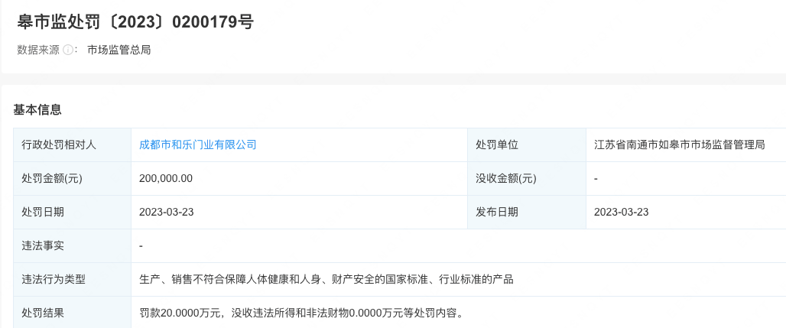Click the 违法事实 label cell
Screen dimensions: 786x328
(43, 245)
